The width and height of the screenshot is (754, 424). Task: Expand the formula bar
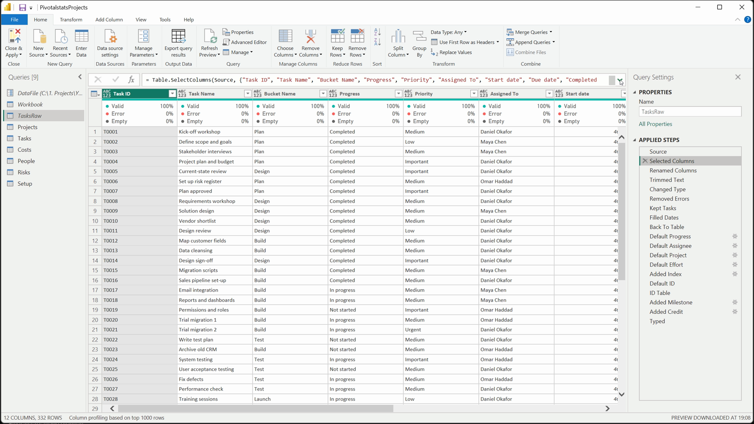pyautogui.click(x=621, y=80)
